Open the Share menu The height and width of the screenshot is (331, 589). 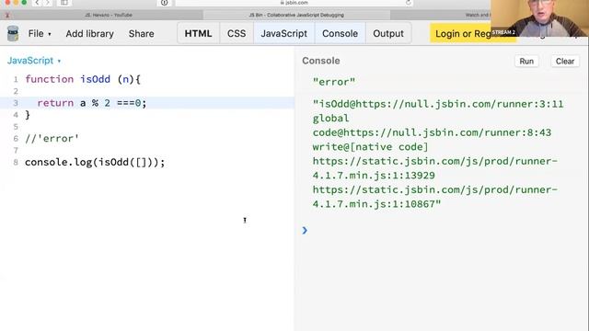141,33
